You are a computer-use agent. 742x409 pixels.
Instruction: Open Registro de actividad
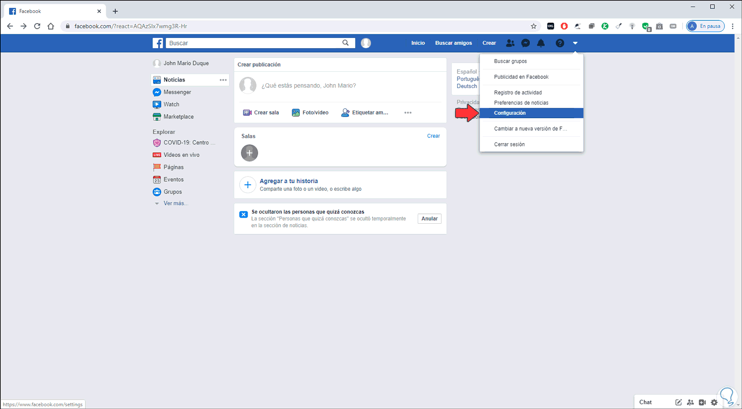(x=531, y=93)
